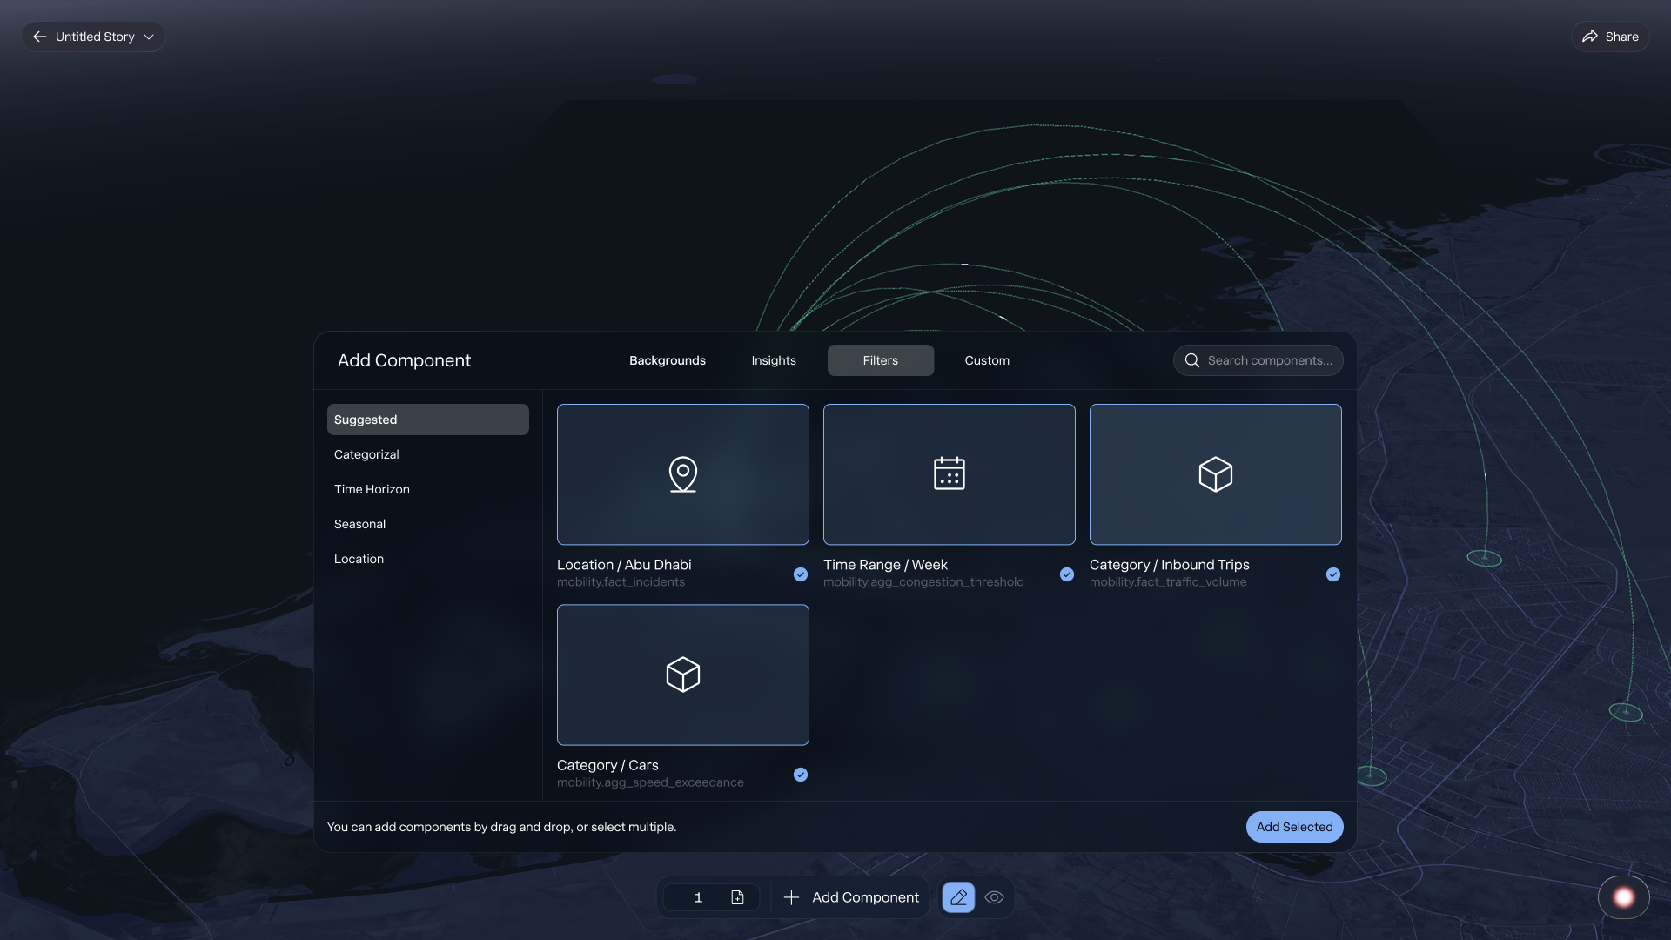The image size is (1671, 940).
Task: Select the pencil edit mode icon
Action: tap(958, 897)
